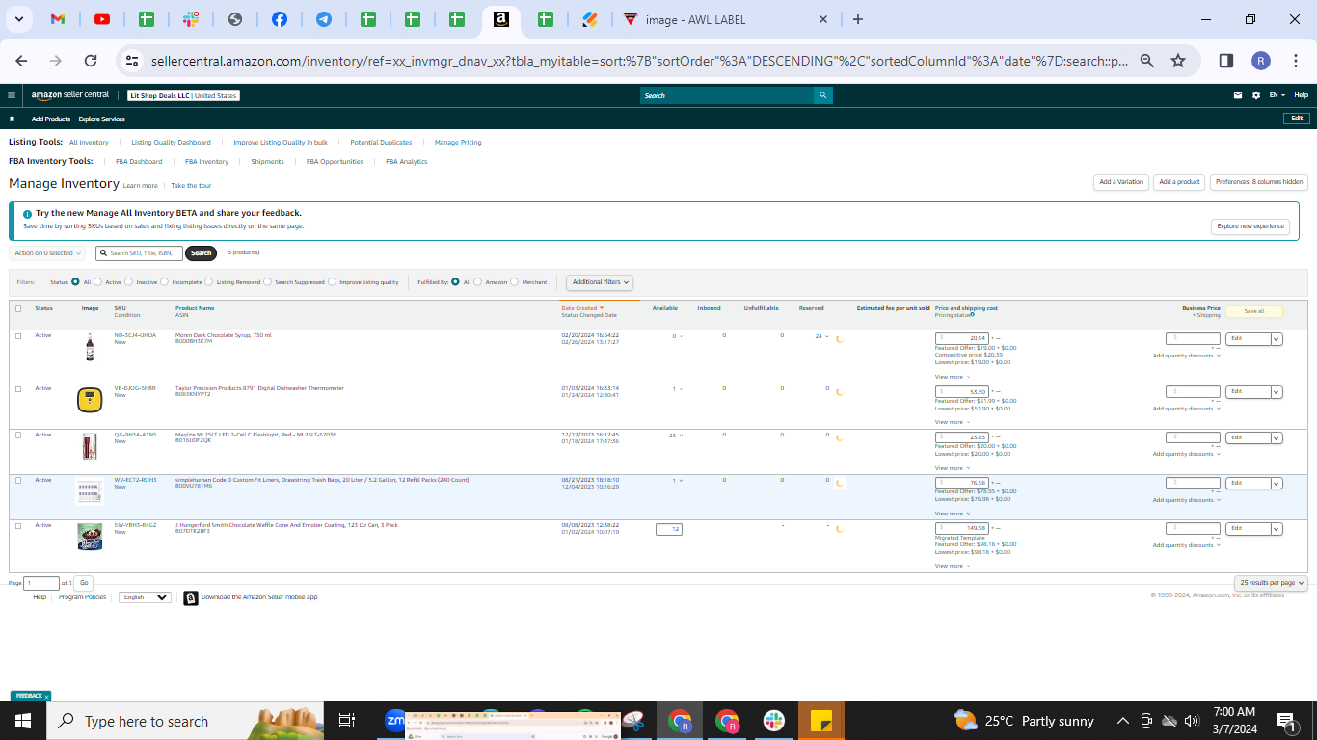Open the Windows notification center icon

pyautogui.click(x=1285, y=721)
